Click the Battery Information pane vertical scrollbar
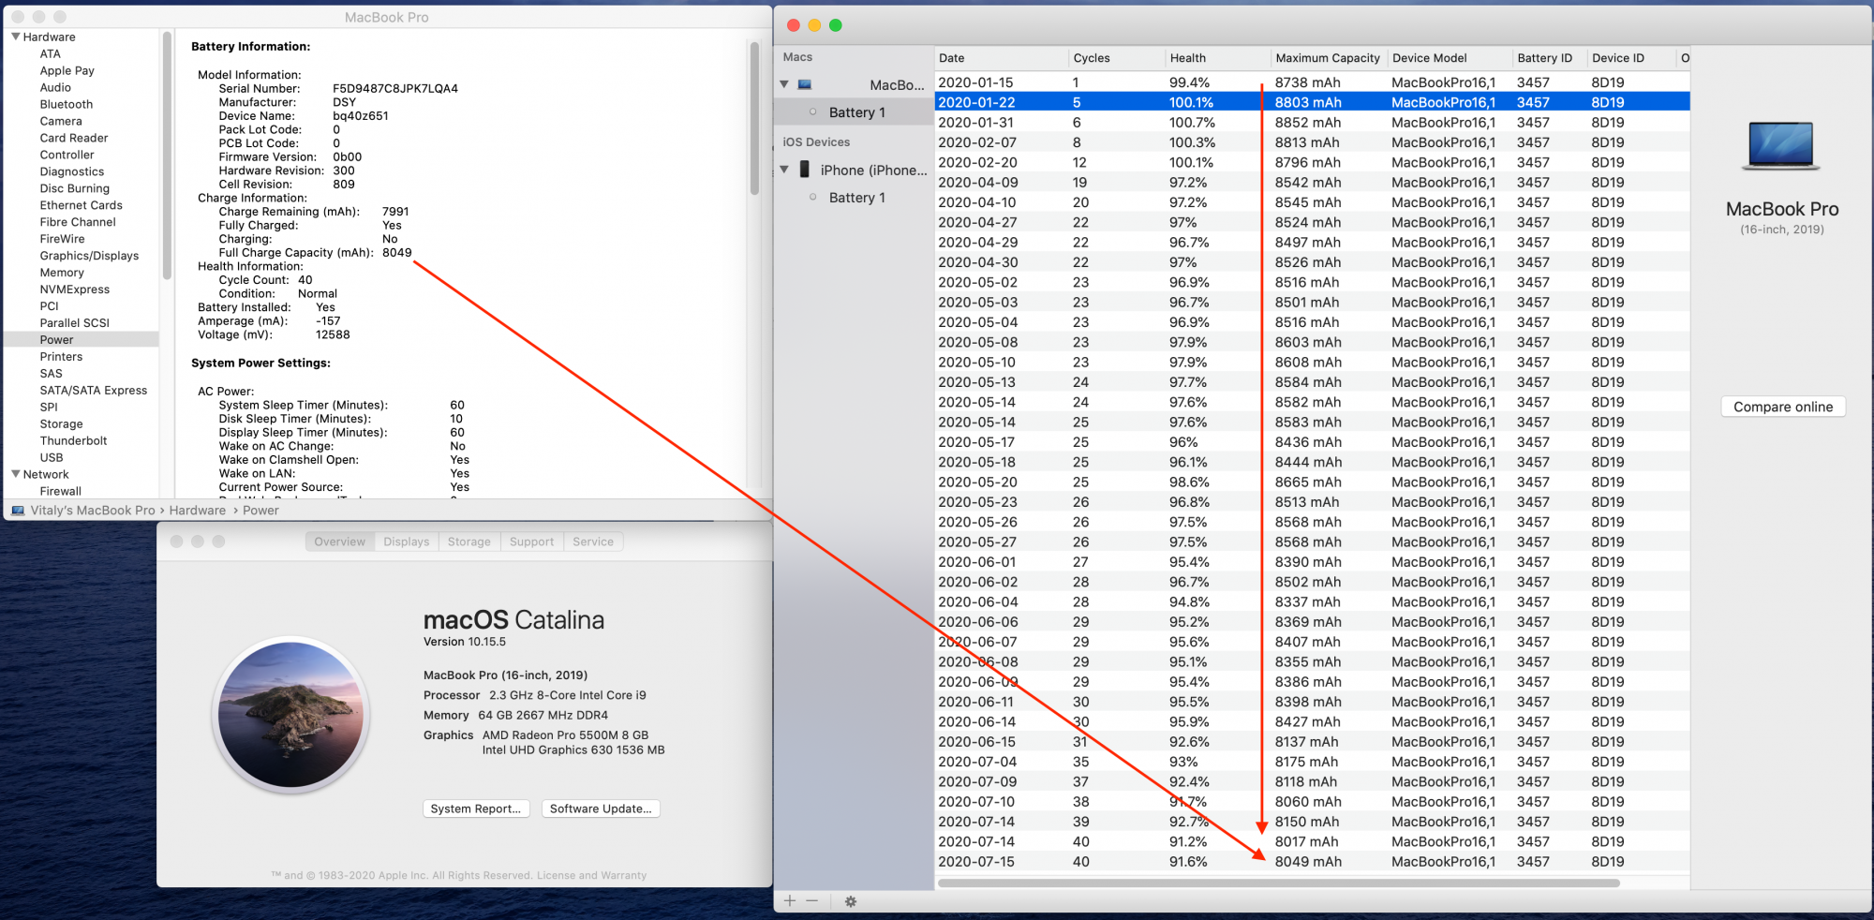This screenshot has height=920, width=1874. click(754, 118)
